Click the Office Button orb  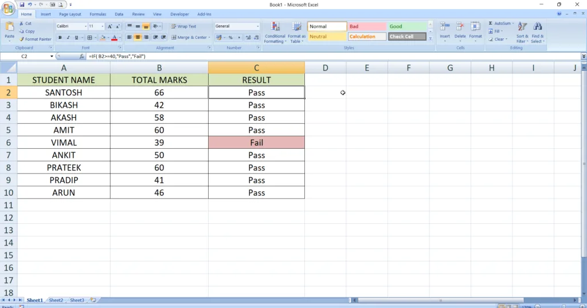point(8,8)
